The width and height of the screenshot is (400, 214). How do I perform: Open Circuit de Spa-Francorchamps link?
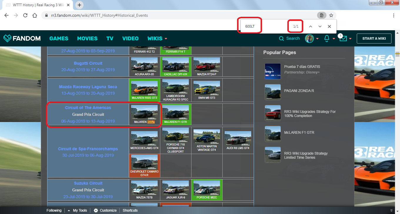coord(88,149)
